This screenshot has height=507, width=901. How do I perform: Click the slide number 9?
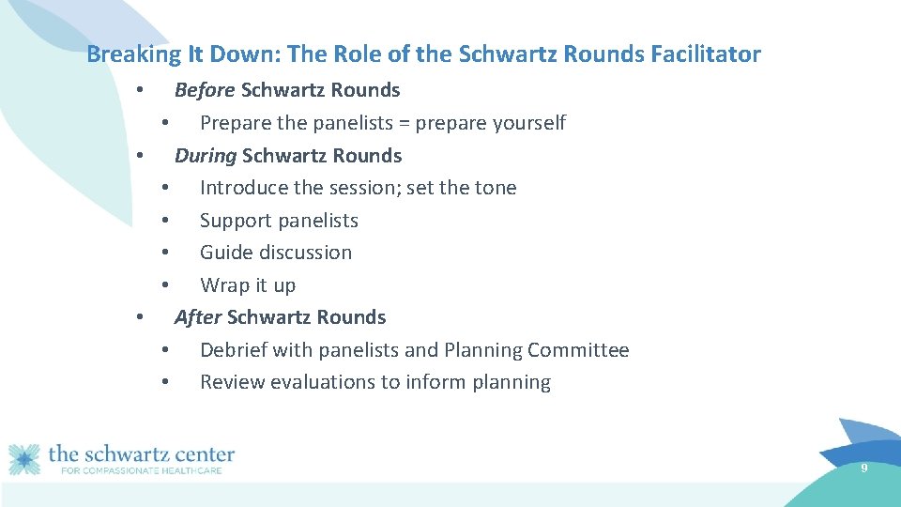click(x=863, y=469)
